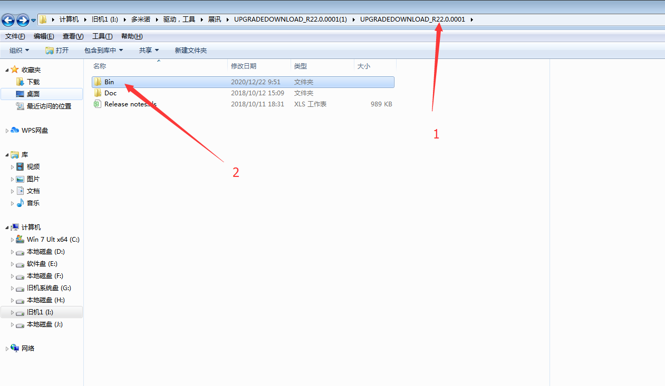
Task: Click the 打开 toolbar button
Action: [57, 51]
